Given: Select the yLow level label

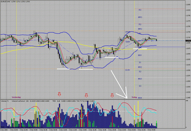Looking at the screenshot, I should pyautogui.click(x=127, y=70).
